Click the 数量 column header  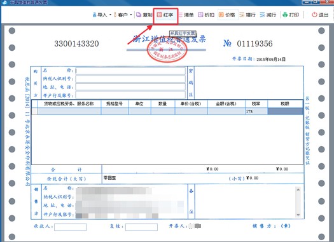coord(163,104)
